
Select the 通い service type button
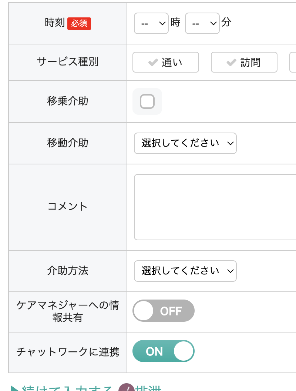(x=166, y=62)
